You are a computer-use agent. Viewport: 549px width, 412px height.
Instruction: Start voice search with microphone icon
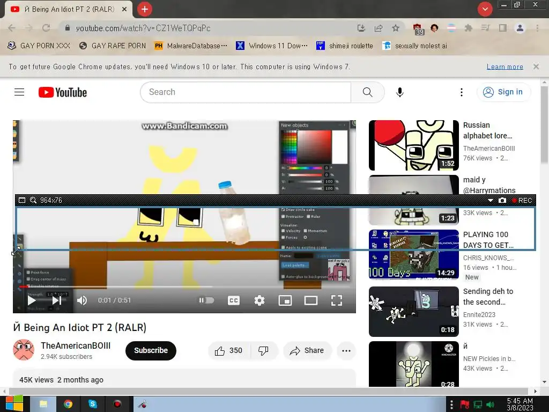399,92
